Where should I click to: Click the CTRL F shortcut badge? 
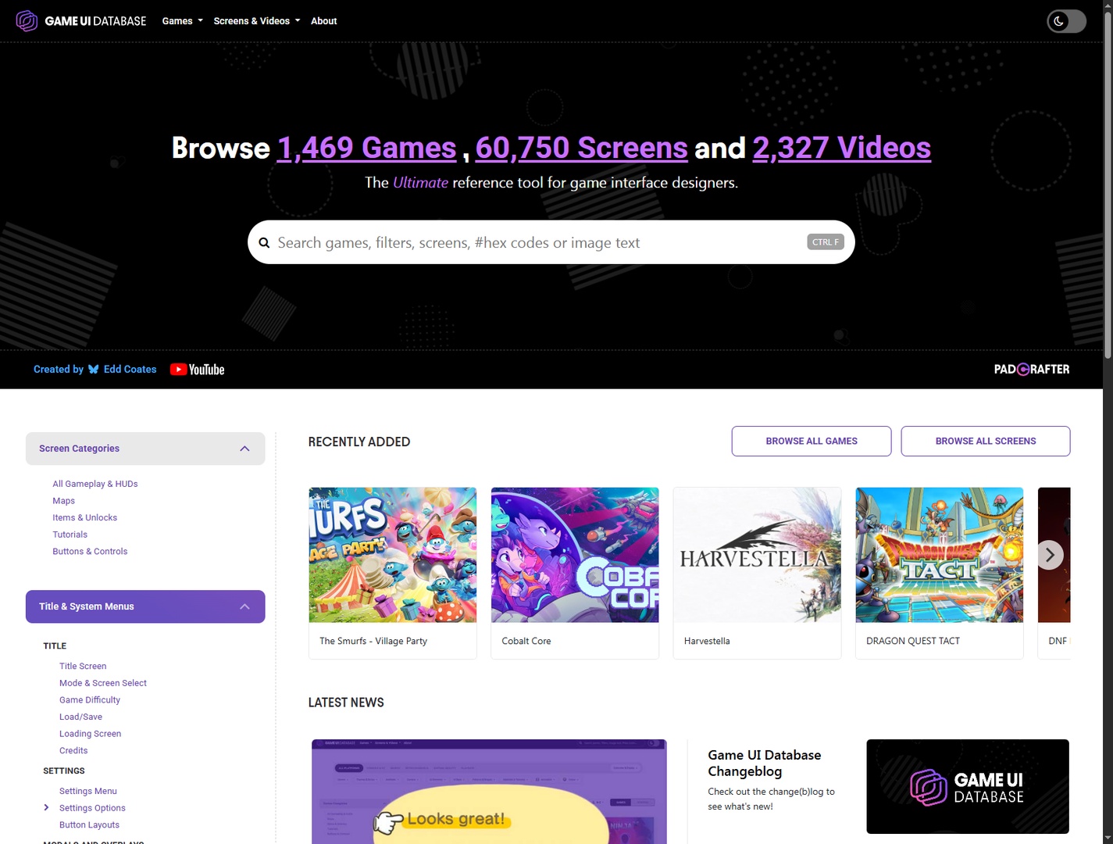pos(826,242)
